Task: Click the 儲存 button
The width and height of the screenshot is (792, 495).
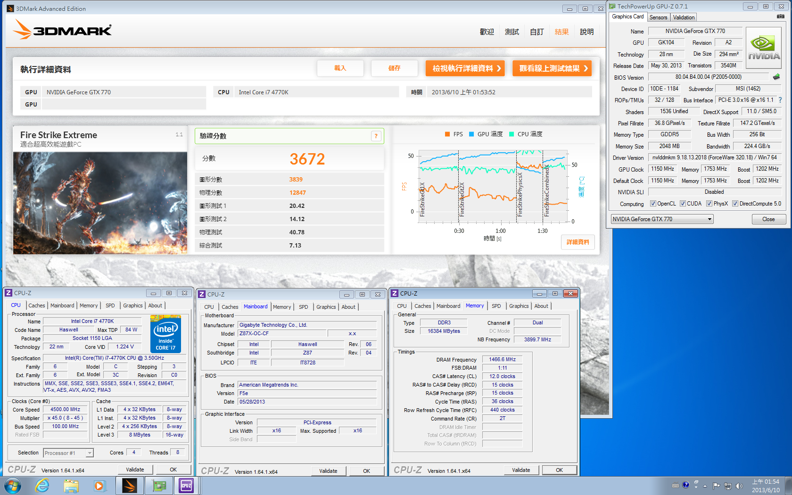Action: point(395,68)
